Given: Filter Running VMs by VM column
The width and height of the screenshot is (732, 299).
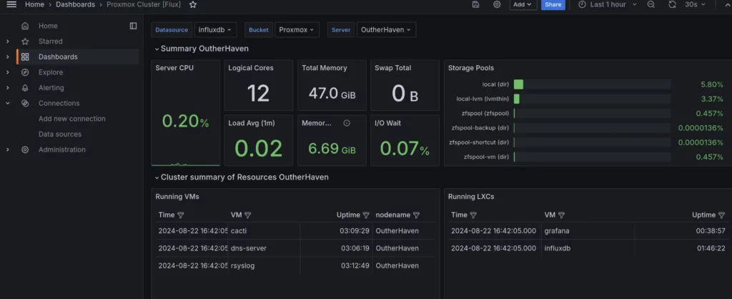Looking at the screenshot, I should (248, 215).
